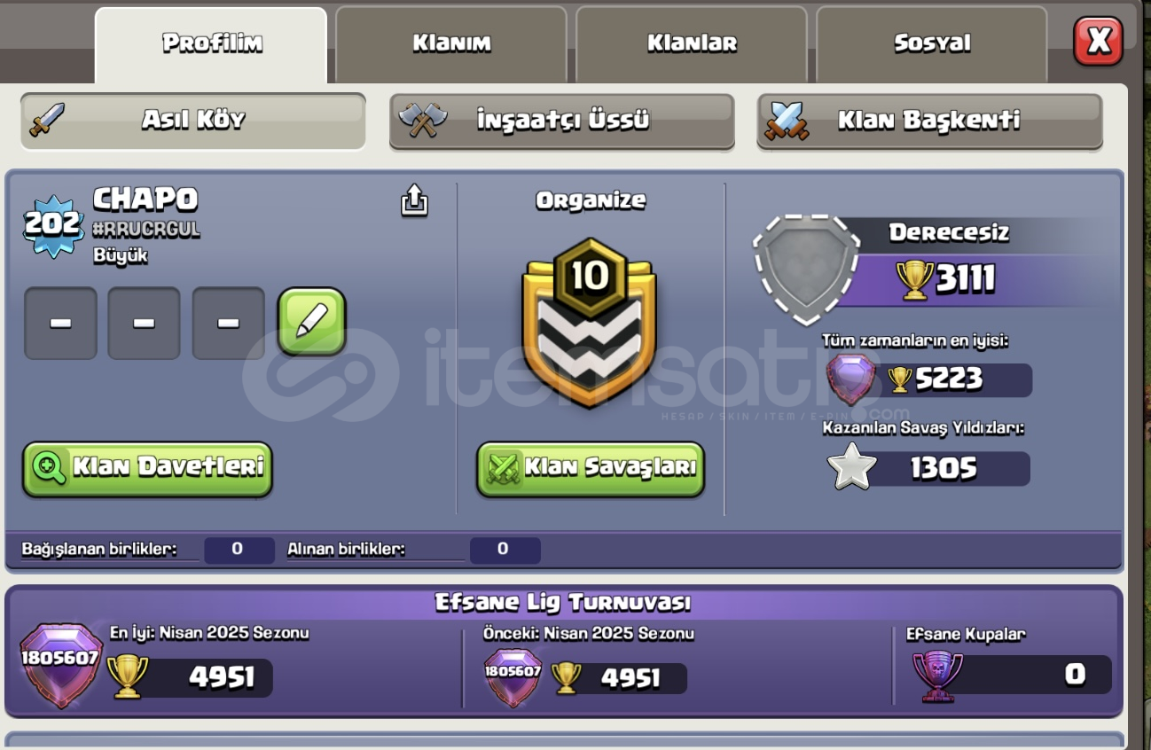Tap the Efsane Kupalar purple trophy icon
The height and width of the screenshot is (750, 1151).
(937, 676)
